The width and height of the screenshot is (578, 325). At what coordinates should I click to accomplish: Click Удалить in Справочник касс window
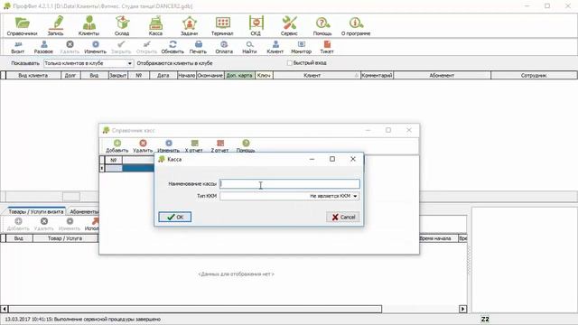(x=143, y=146)
